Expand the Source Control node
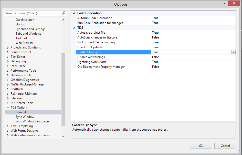The width and height of the screenshot is (242, 155). (8, 52)
